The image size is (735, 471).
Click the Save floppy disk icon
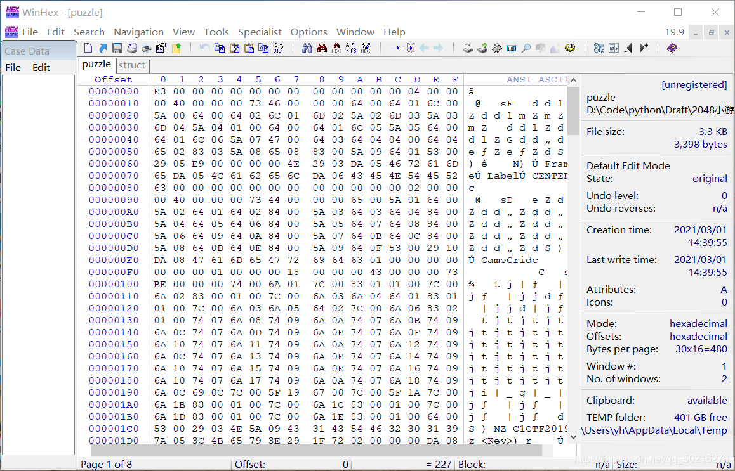coord(117,48)
